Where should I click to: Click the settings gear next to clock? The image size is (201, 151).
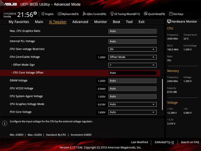tap(35, 13)
